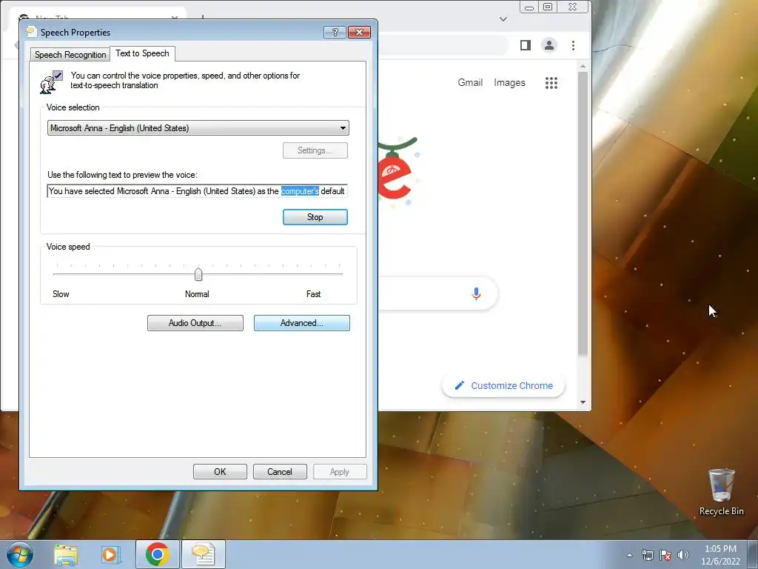758x569 pixels.
Task: Click the voice search microphone icon
Action: point(476,293)
